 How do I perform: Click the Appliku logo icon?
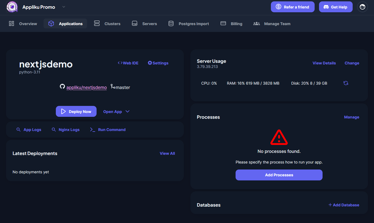click(x=12, y=7)
